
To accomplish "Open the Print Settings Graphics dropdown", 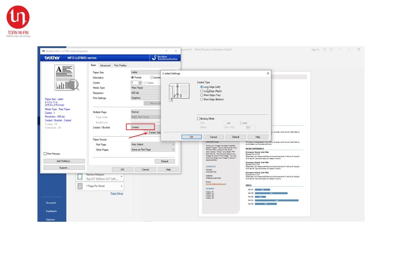I will (x=146, y=98).
